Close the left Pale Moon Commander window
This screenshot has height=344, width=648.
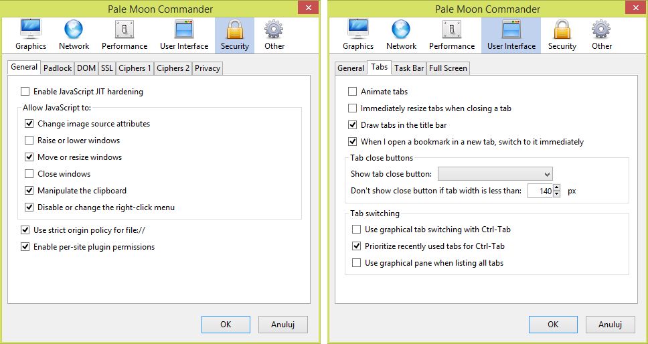click(x=308, y=7)
